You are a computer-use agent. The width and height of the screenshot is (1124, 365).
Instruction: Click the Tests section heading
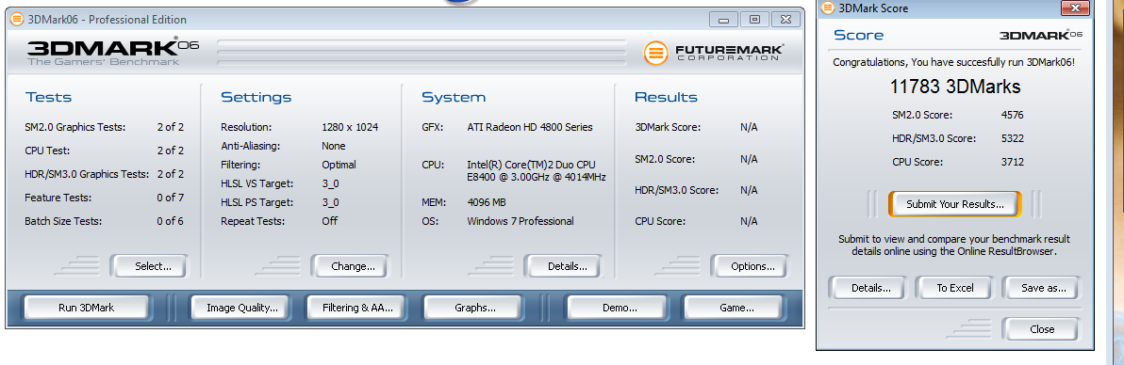point(49,97)
